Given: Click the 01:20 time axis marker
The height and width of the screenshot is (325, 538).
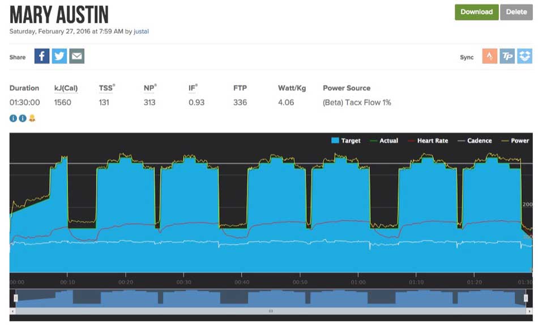Looking at the screenshot, I should point(474,282).
